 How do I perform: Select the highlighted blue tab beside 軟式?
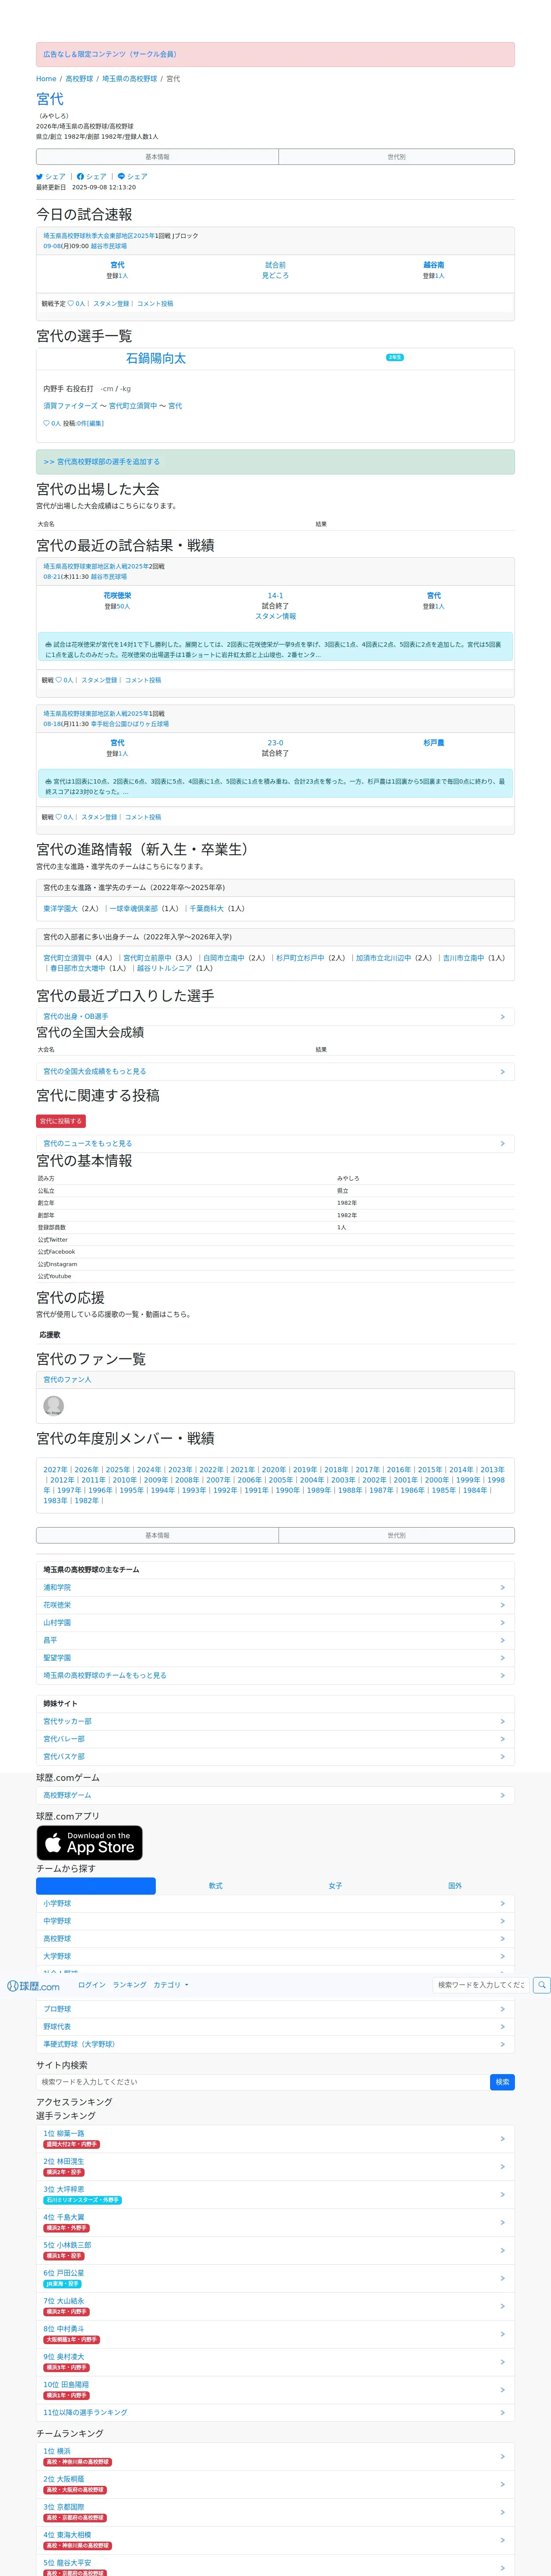pos(96,1886)
